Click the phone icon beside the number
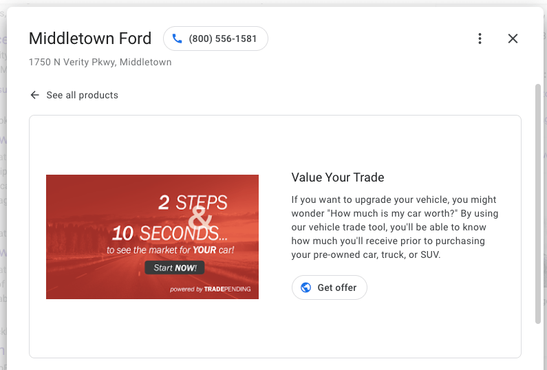Image resolution: width=547 pixels, height=370 pixels. [178, 39]
